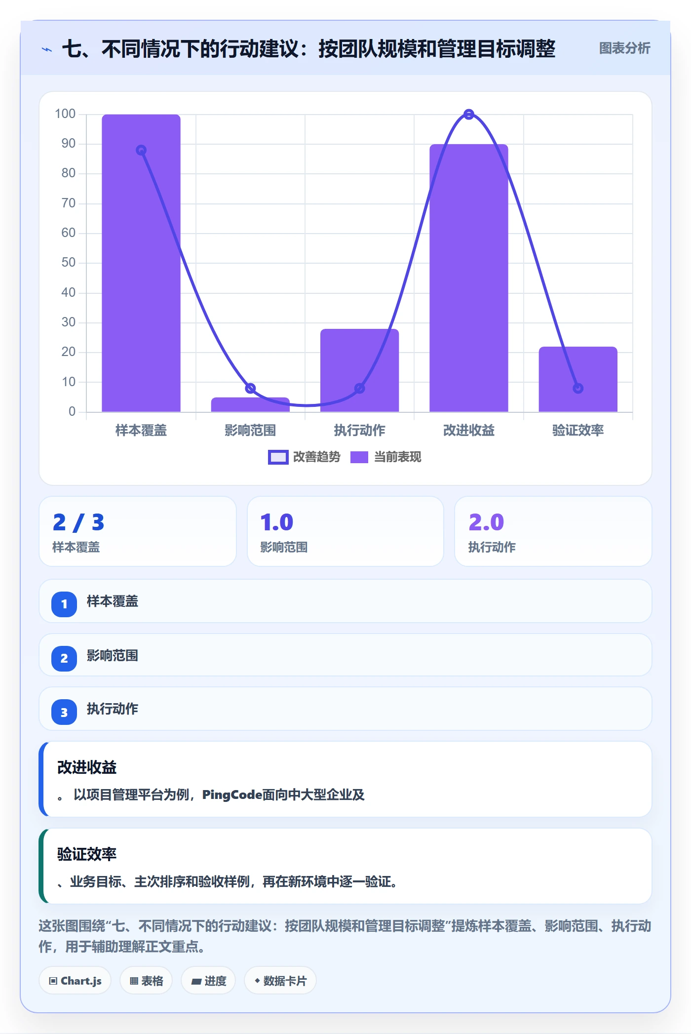Screen dimensions: 691x1034
Task: Click the purple bar above 验证效率
Action: click(x=578, y=379)
